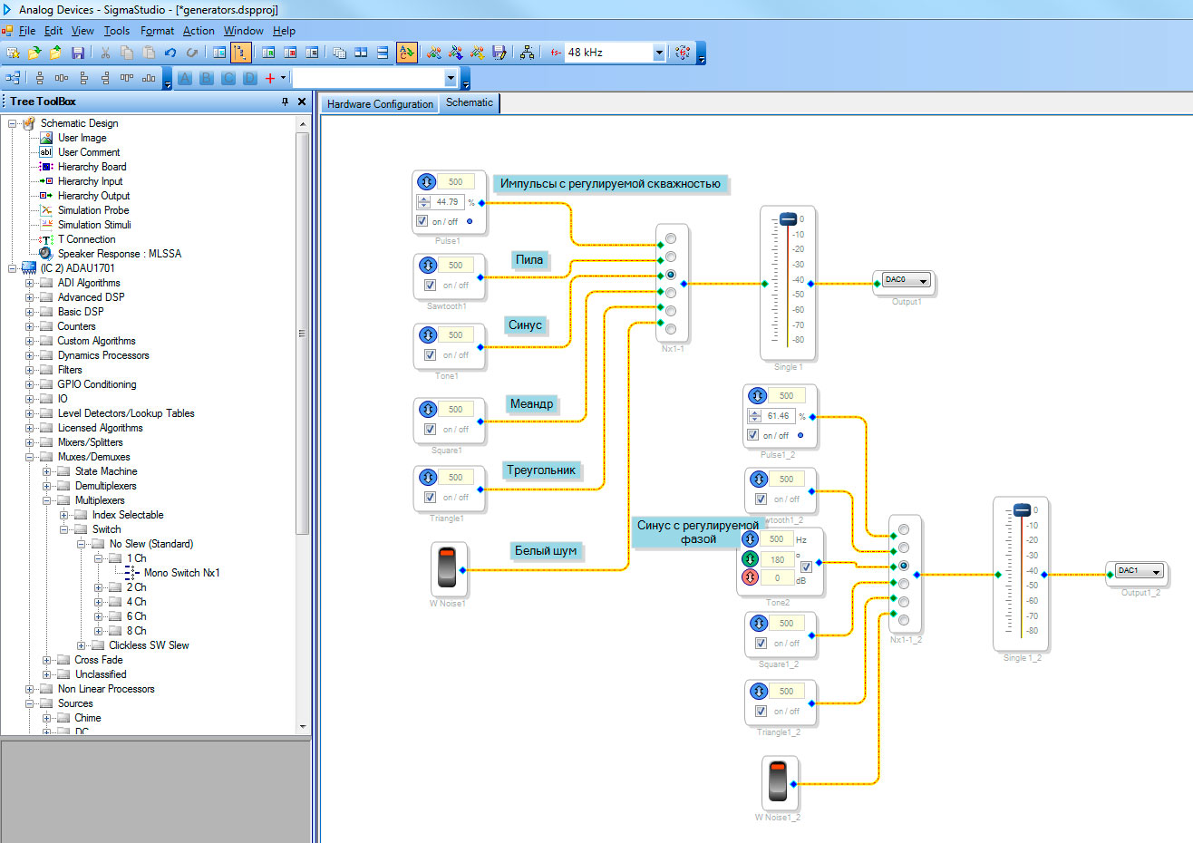
Task: Open the DAC0 output dropdown
Action: [x=923, y=281]
